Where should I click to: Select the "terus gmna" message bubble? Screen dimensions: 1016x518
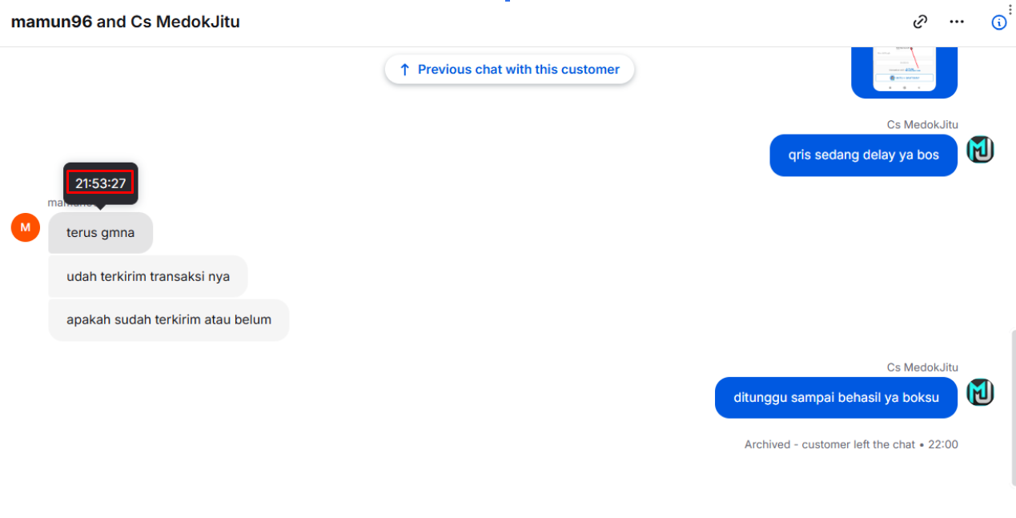(x=100, y=233)
